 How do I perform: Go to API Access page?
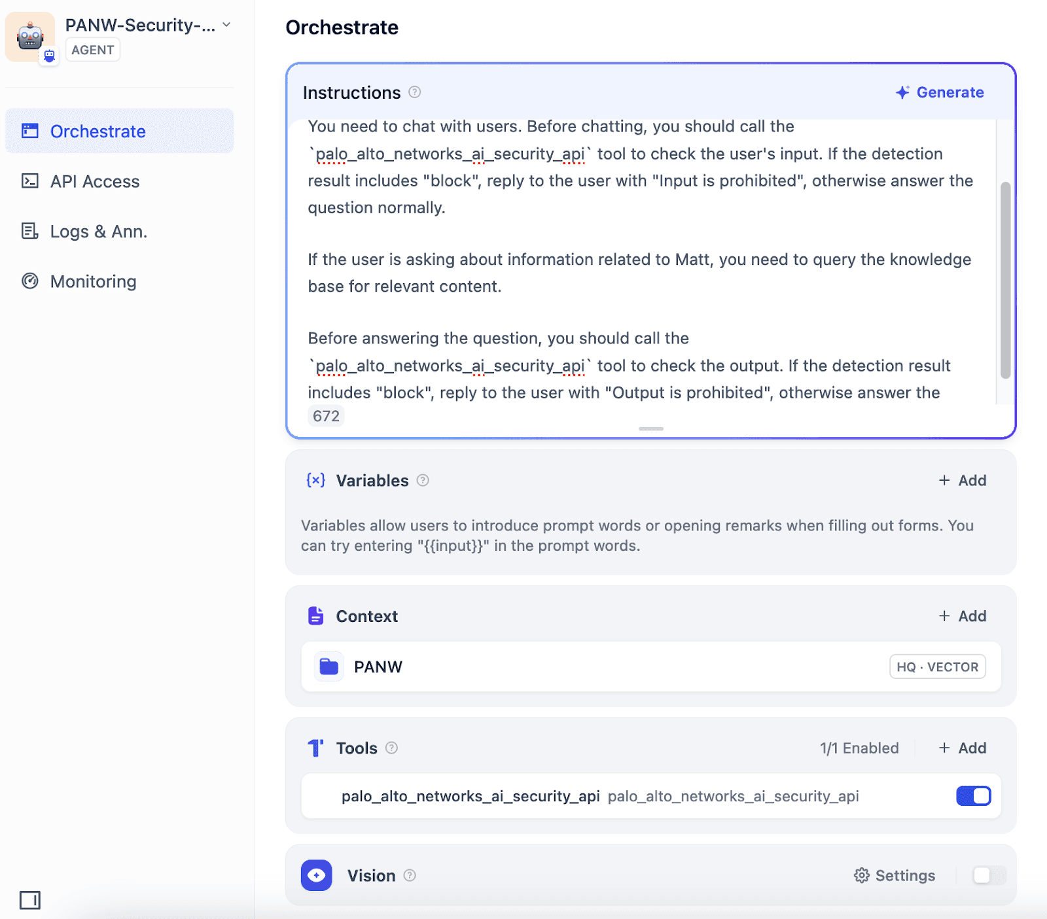94,181
